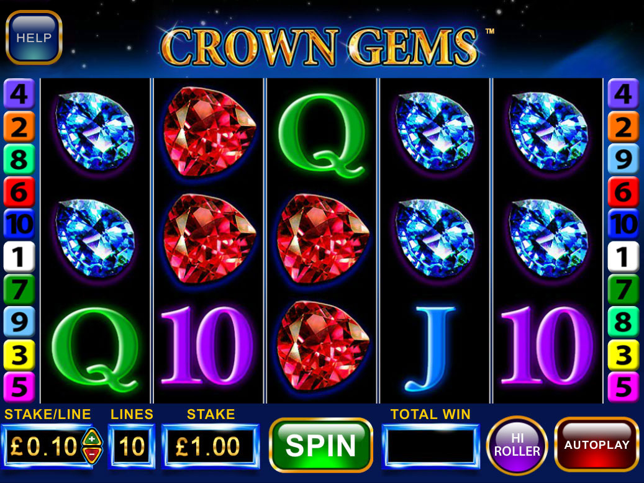Select magenta payline 5 marker on right
The width and height of the screenshot is (644, 483).
coord(623,387)
